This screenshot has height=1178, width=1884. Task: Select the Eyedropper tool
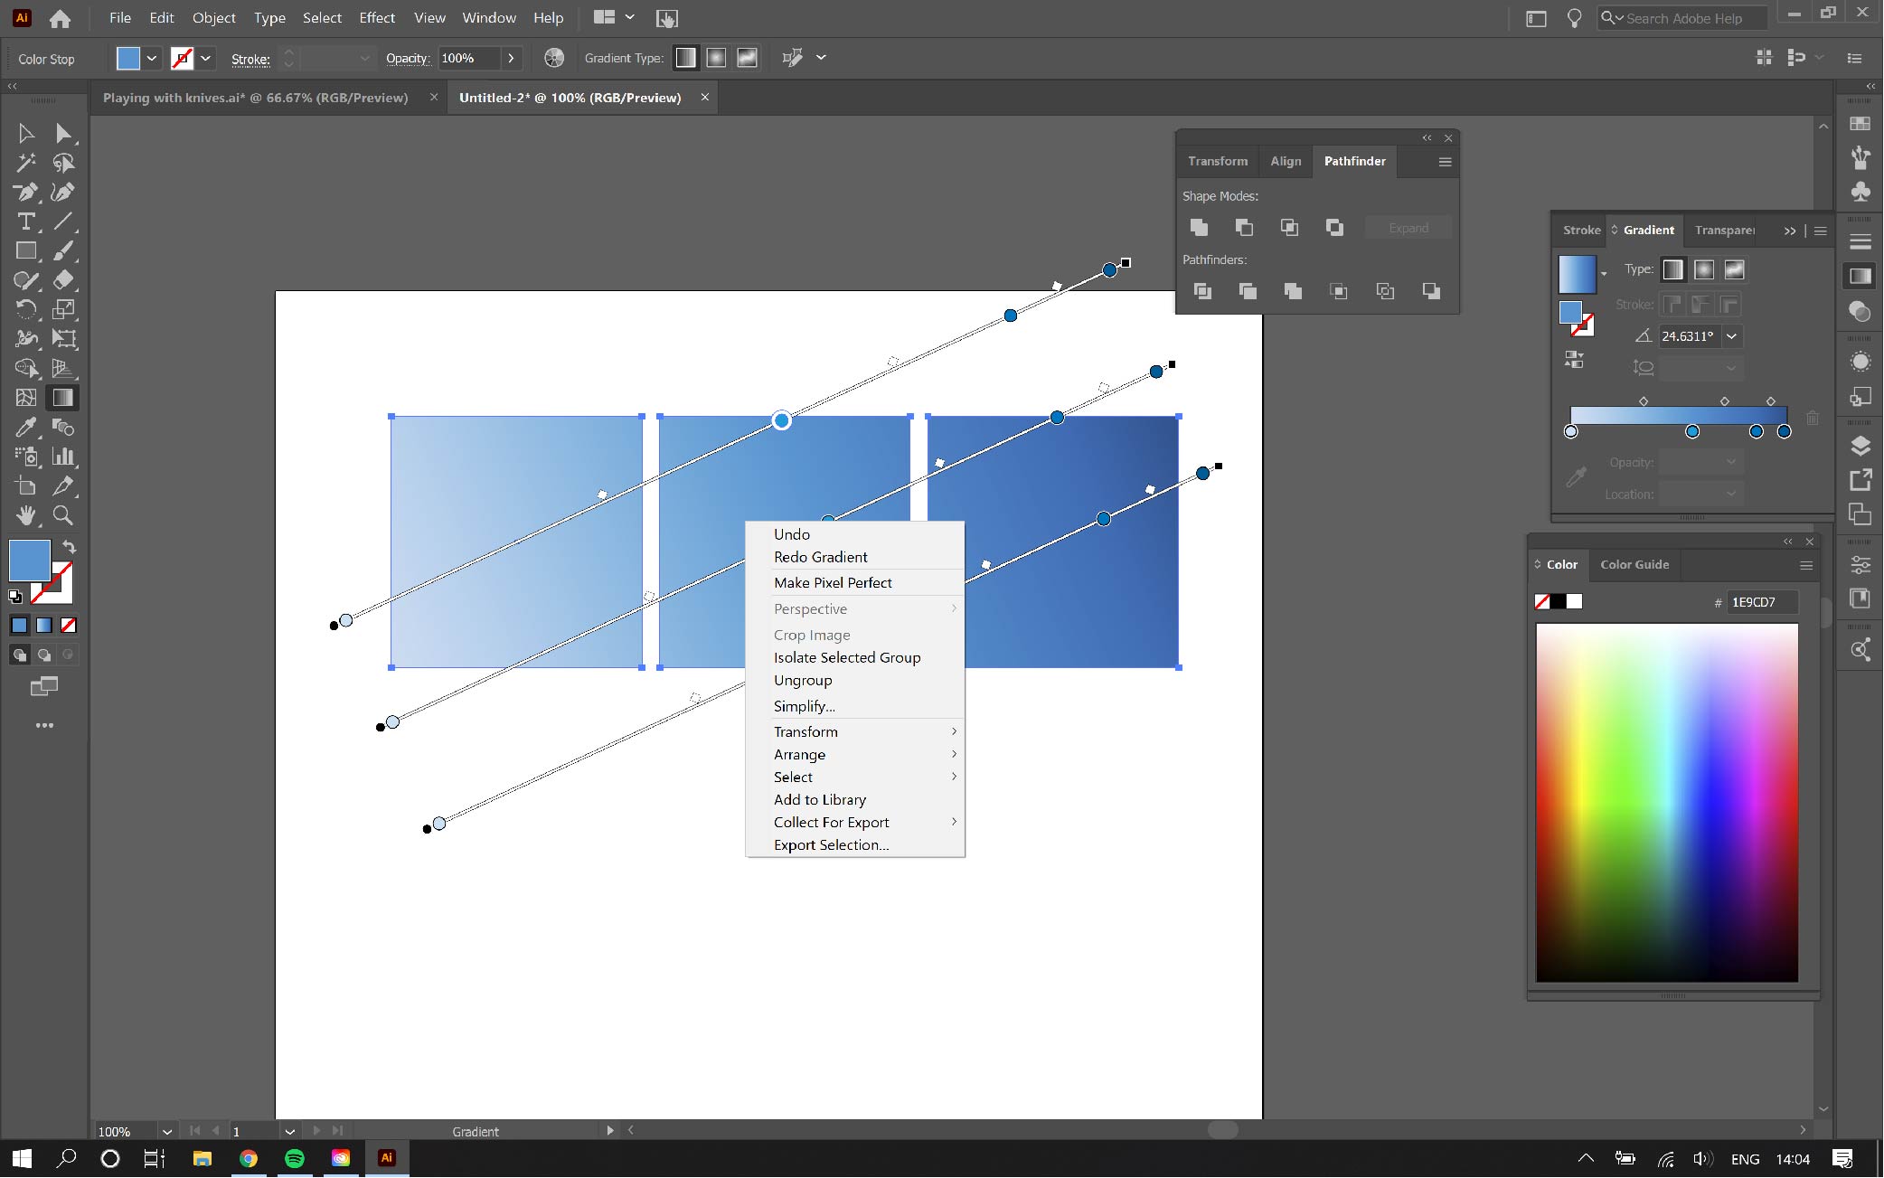25,427
